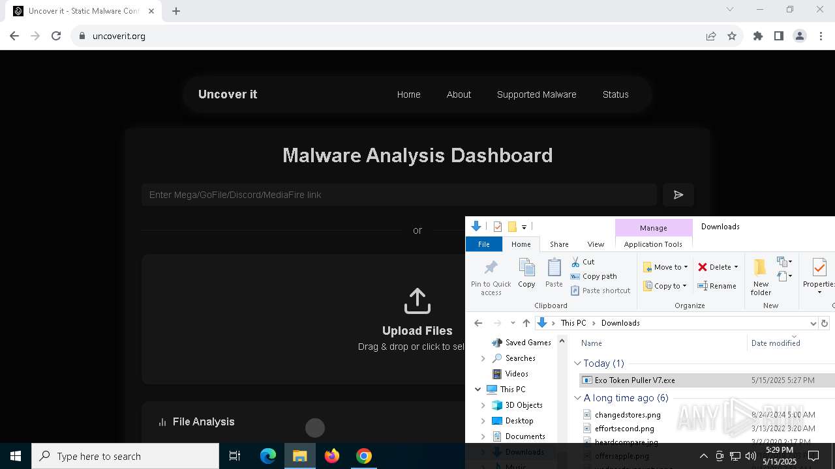
Task: Go to Supported Malware page
Action: tap(537, 94)
